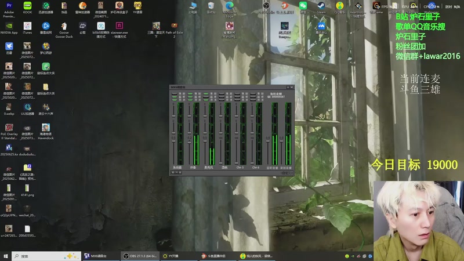Viewport: 464px width, 261px height.
Task: Toggle the middle switch on 系统音 channel
Action: [x=175, y=97]
